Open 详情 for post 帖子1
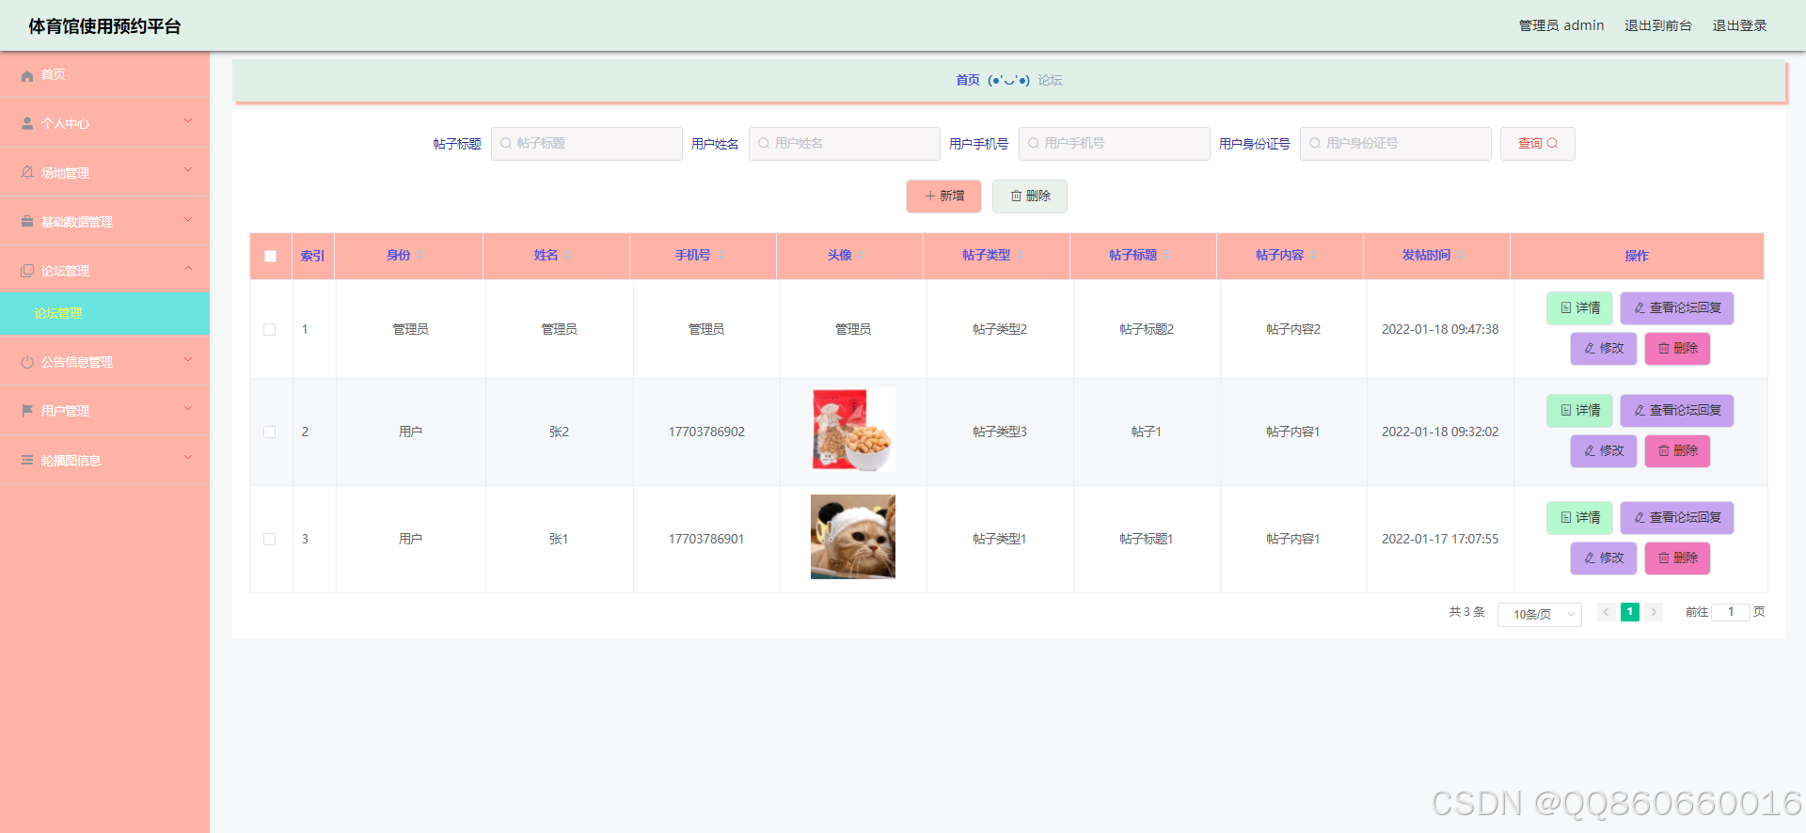The height and width of the screenshot is (833, 1806). point(1580,411)
